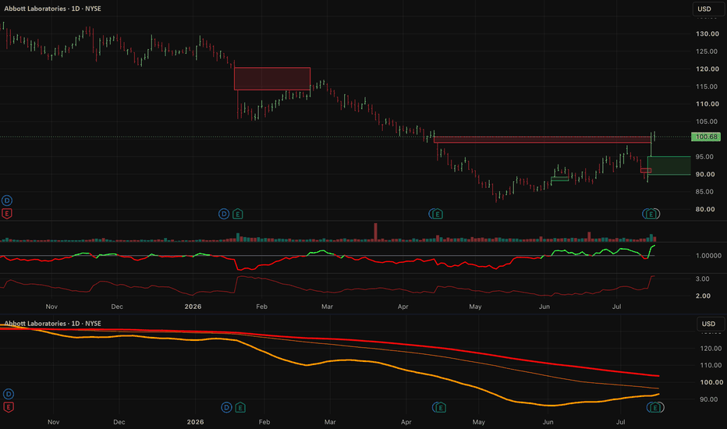This screenshot has height=429, width=727.
Task: Click bottom chart's blue D icon at left edge
Action: pos(9,394)
